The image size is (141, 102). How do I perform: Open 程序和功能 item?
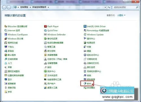tap(11, 43)
